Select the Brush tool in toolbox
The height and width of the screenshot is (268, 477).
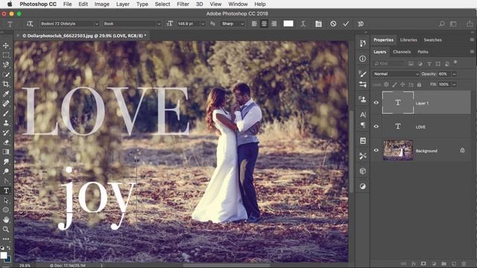pos(6,113)
